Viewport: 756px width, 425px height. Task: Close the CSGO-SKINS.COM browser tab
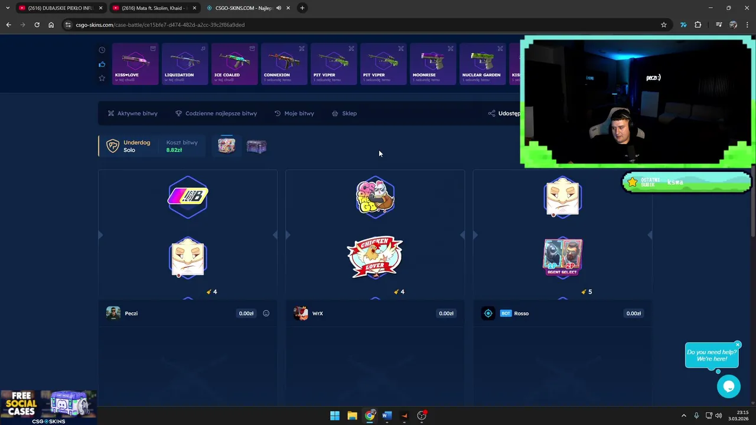coord(288,8)
